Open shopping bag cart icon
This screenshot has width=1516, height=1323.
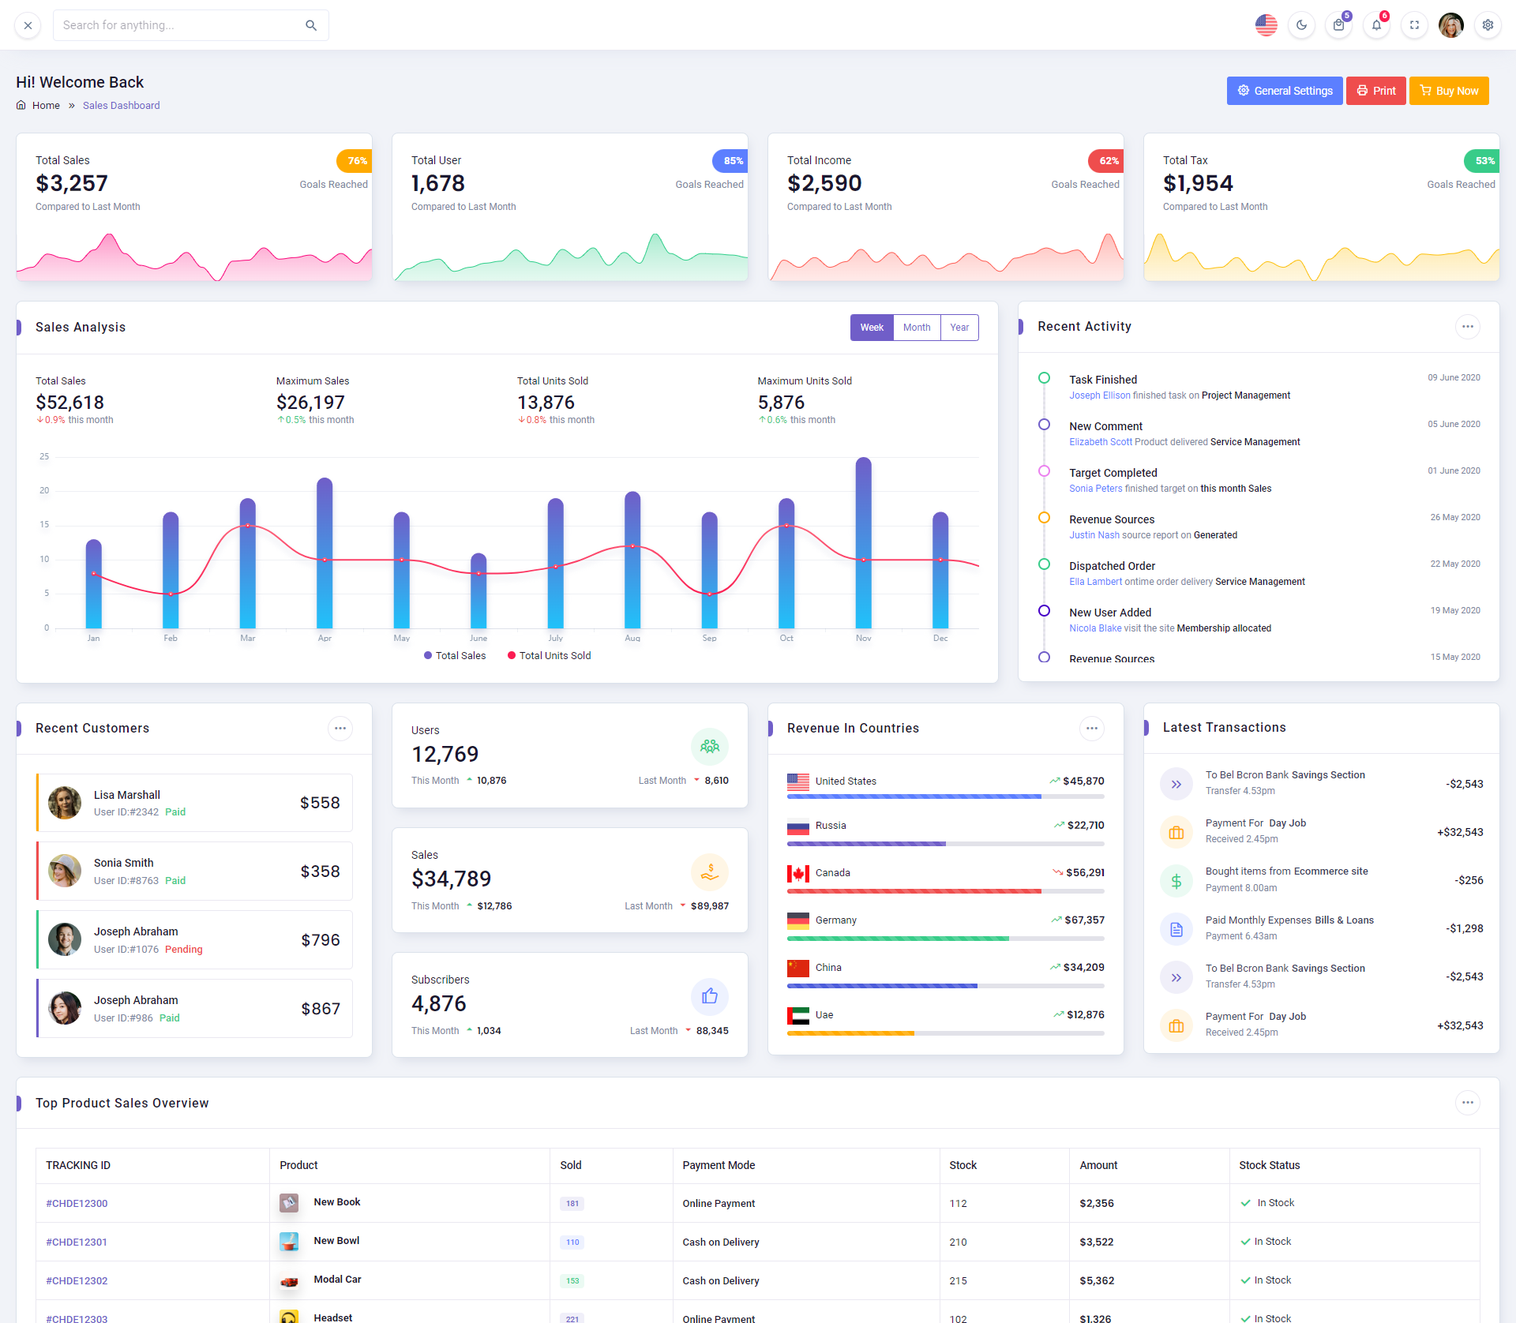coord(1338,25)
